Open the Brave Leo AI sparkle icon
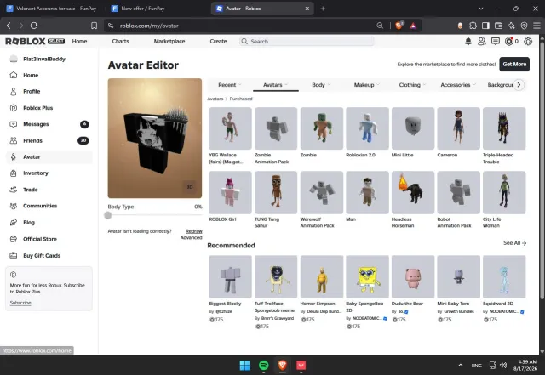The height and width of the screenshot is (375, 545). pos(511,26)
